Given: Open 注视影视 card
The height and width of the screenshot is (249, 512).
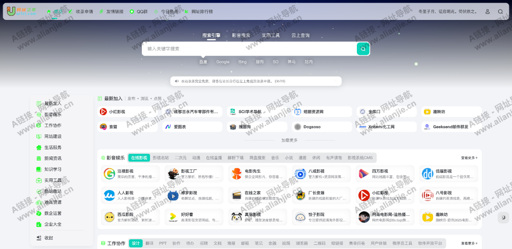Looking at the screenshot, I should (130, 174).
